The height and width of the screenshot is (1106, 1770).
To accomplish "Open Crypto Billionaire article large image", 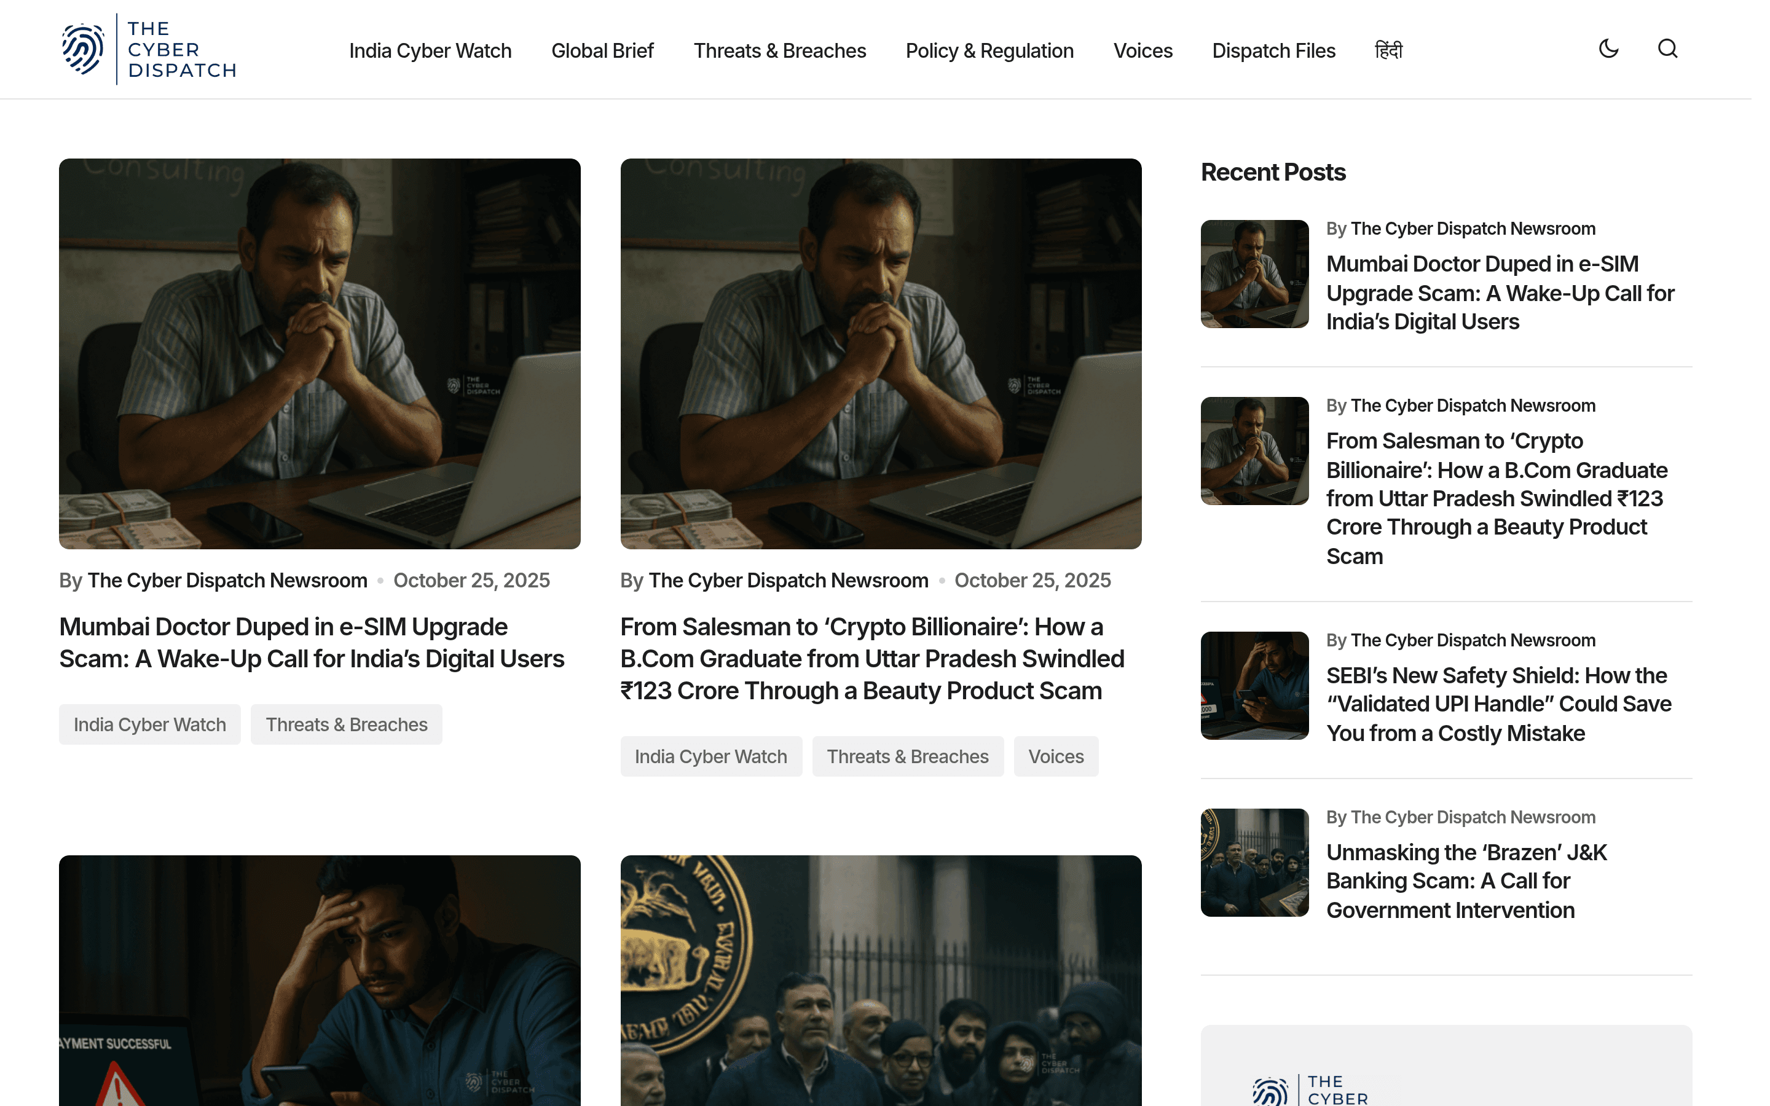I will 881,353.
